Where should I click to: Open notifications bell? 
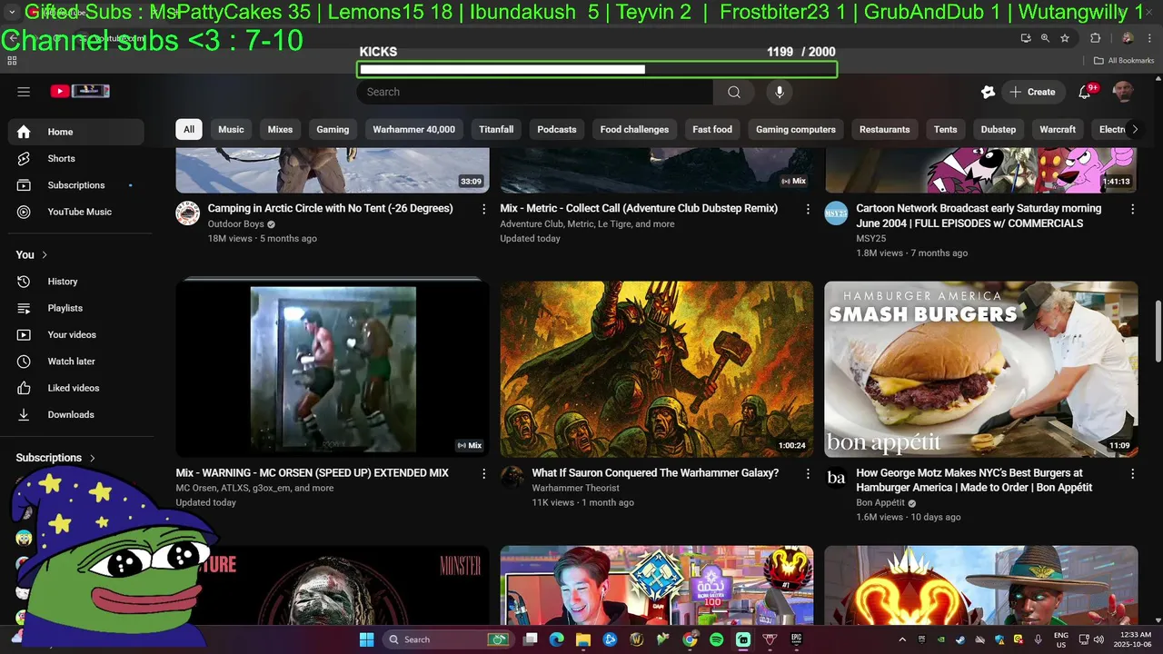pos(1084,92)
